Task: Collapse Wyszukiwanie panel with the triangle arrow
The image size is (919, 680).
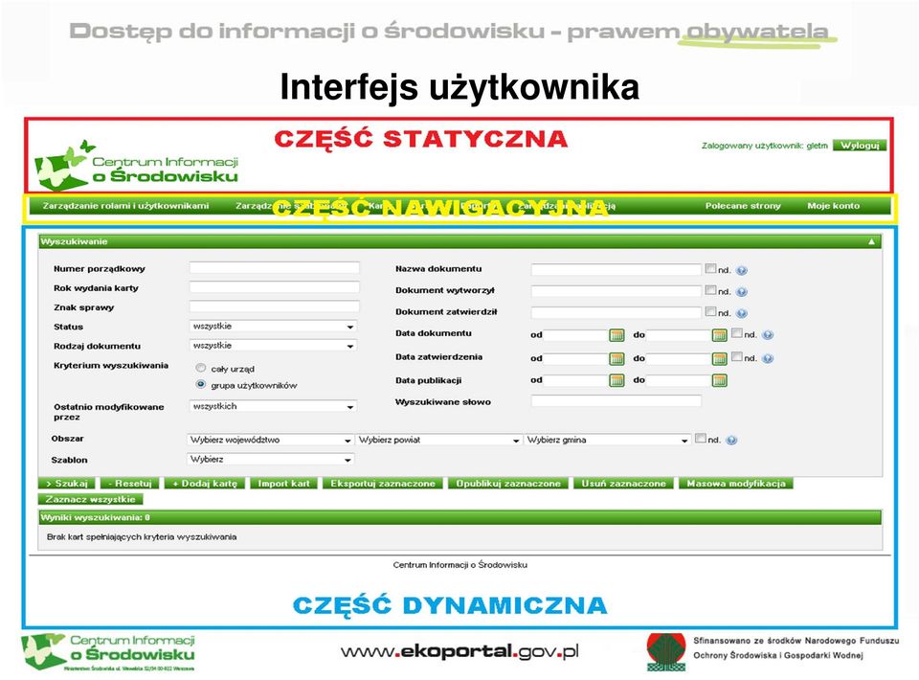Action: click(871, 241)
